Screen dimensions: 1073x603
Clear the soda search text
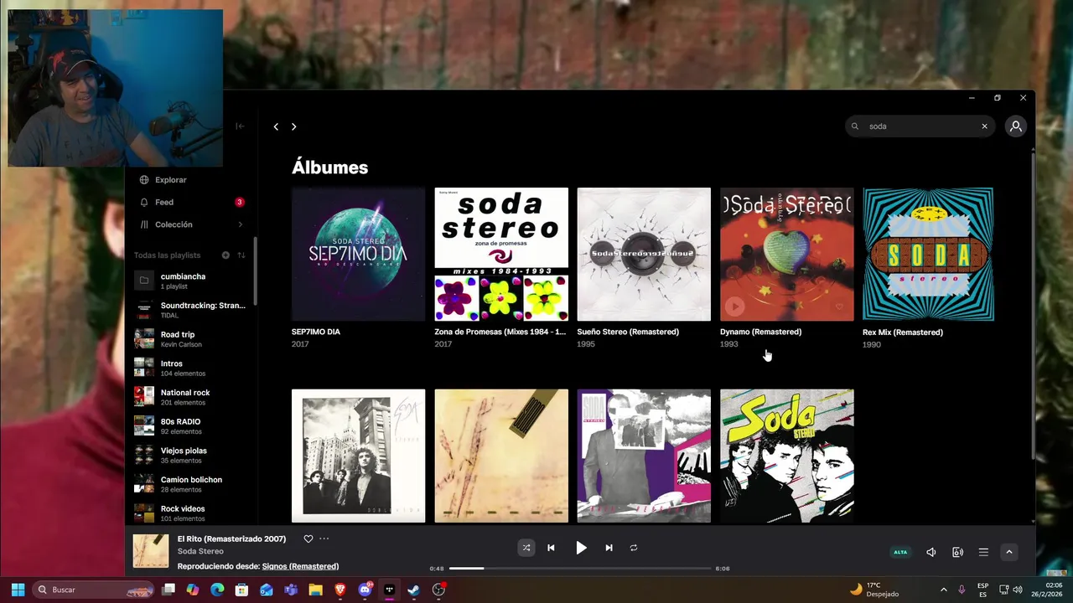(x=984, y=126)
